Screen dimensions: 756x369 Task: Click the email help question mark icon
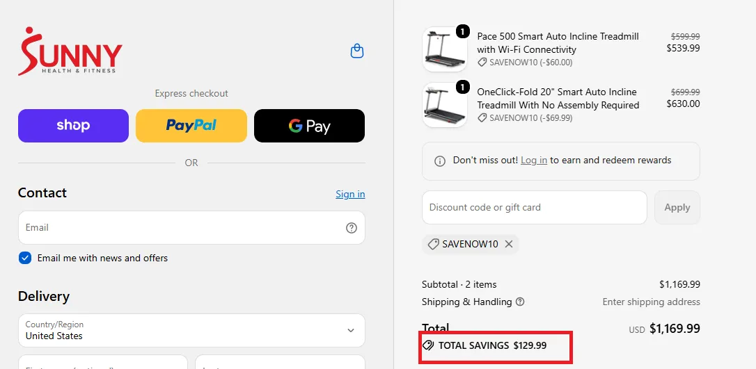pyautogui.click(x=352, y=227)
